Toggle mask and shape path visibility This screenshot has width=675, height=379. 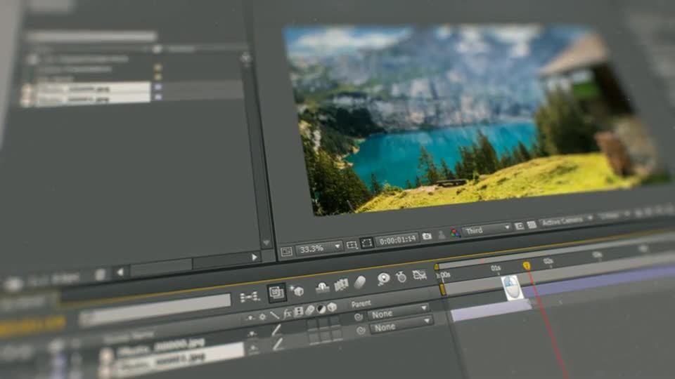[367, 243]
